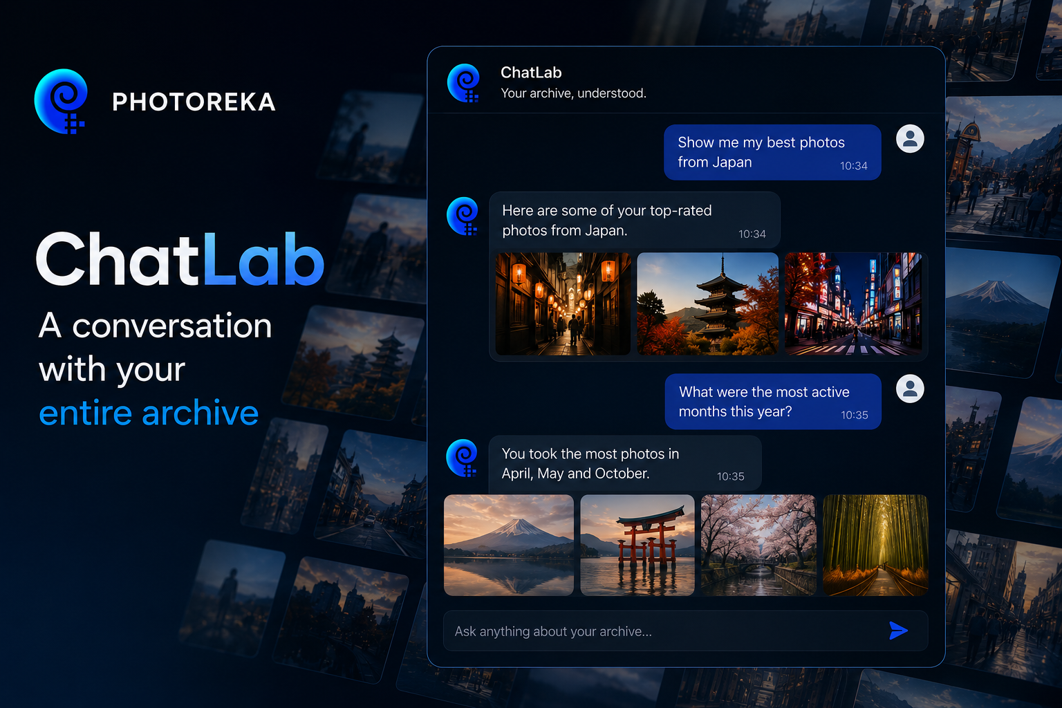Click 'Your archive, understood.' subtitle
1062x708 pixels.
pos(573,93)
